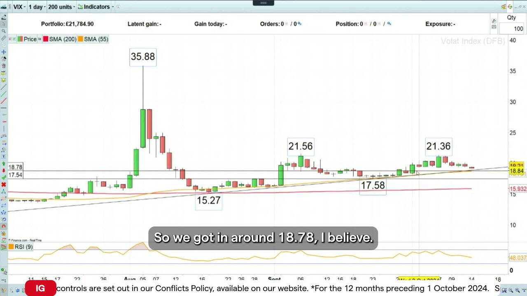Select the black horizontal line tool
527x296 pixels.
tap(4, 108)
